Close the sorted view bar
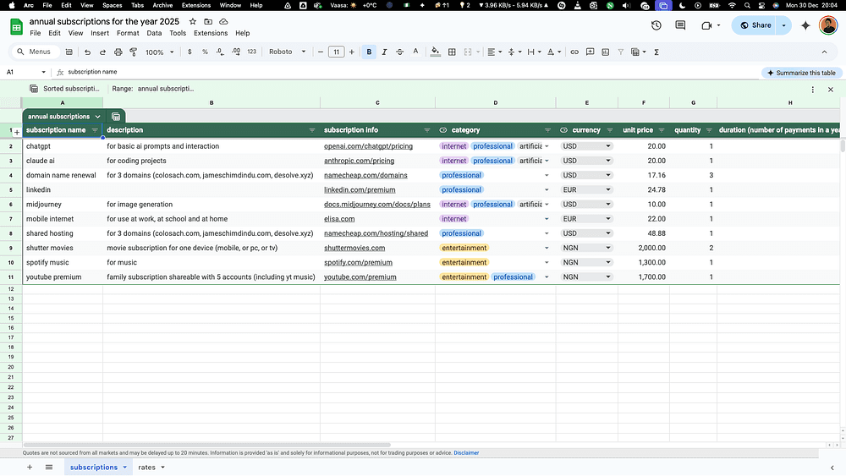Image resolution: width=846 pixels, height=476 pixels. (831, 90)
